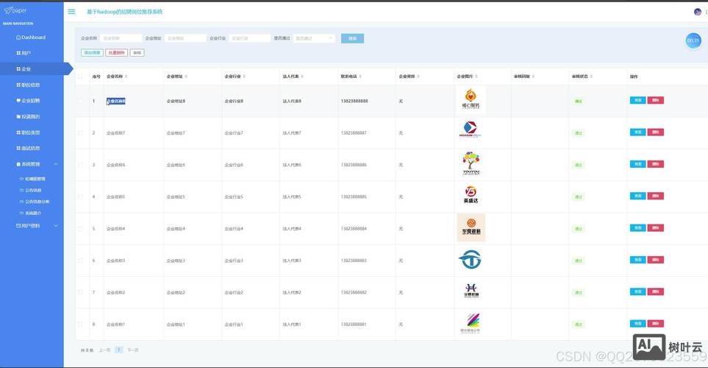
Task: Go to 职位信息 in sidebar menu
Action: tap(30, 85)
